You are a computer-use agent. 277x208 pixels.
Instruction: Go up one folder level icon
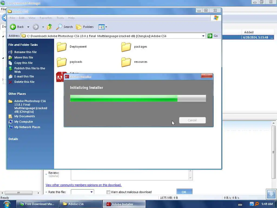[50, 27]
